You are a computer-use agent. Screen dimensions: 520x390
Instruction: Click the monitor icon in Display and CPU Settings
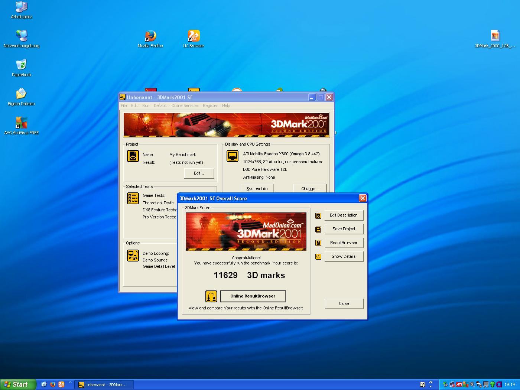(x=233, y=156)
